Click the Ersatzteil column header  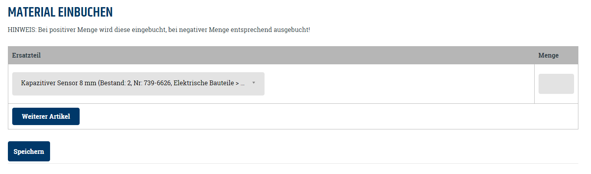tap(26, 55)
